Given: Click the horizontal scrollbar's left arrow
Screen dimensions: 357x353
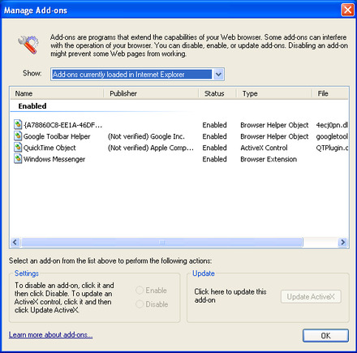Looking at the screenshot, I should [x=15, y=242].
